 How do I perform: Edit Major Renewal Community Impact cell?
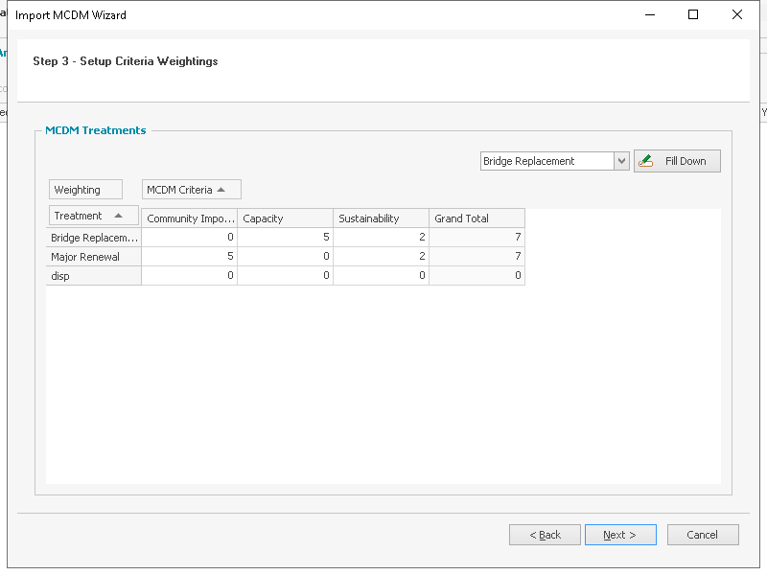pyautogui.click(x=189, y=257)
